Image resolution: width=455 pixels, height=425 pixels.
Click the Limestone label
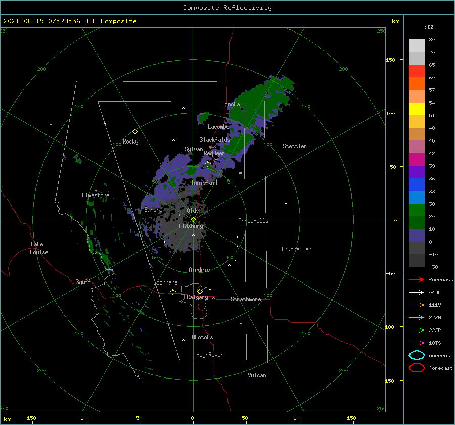click(x=96, y=195)
